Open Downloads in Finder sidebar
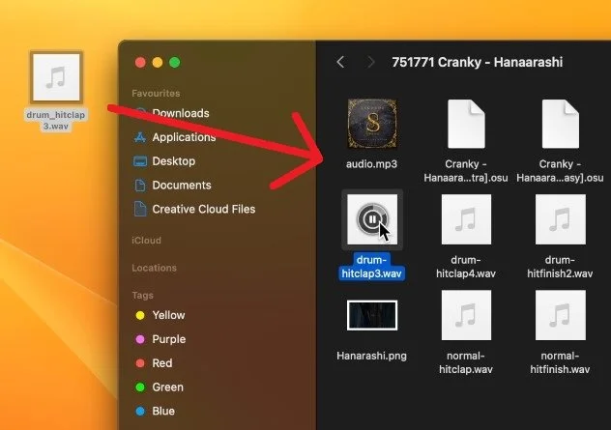This screenshot has width=611, height=430. [181, 113]
